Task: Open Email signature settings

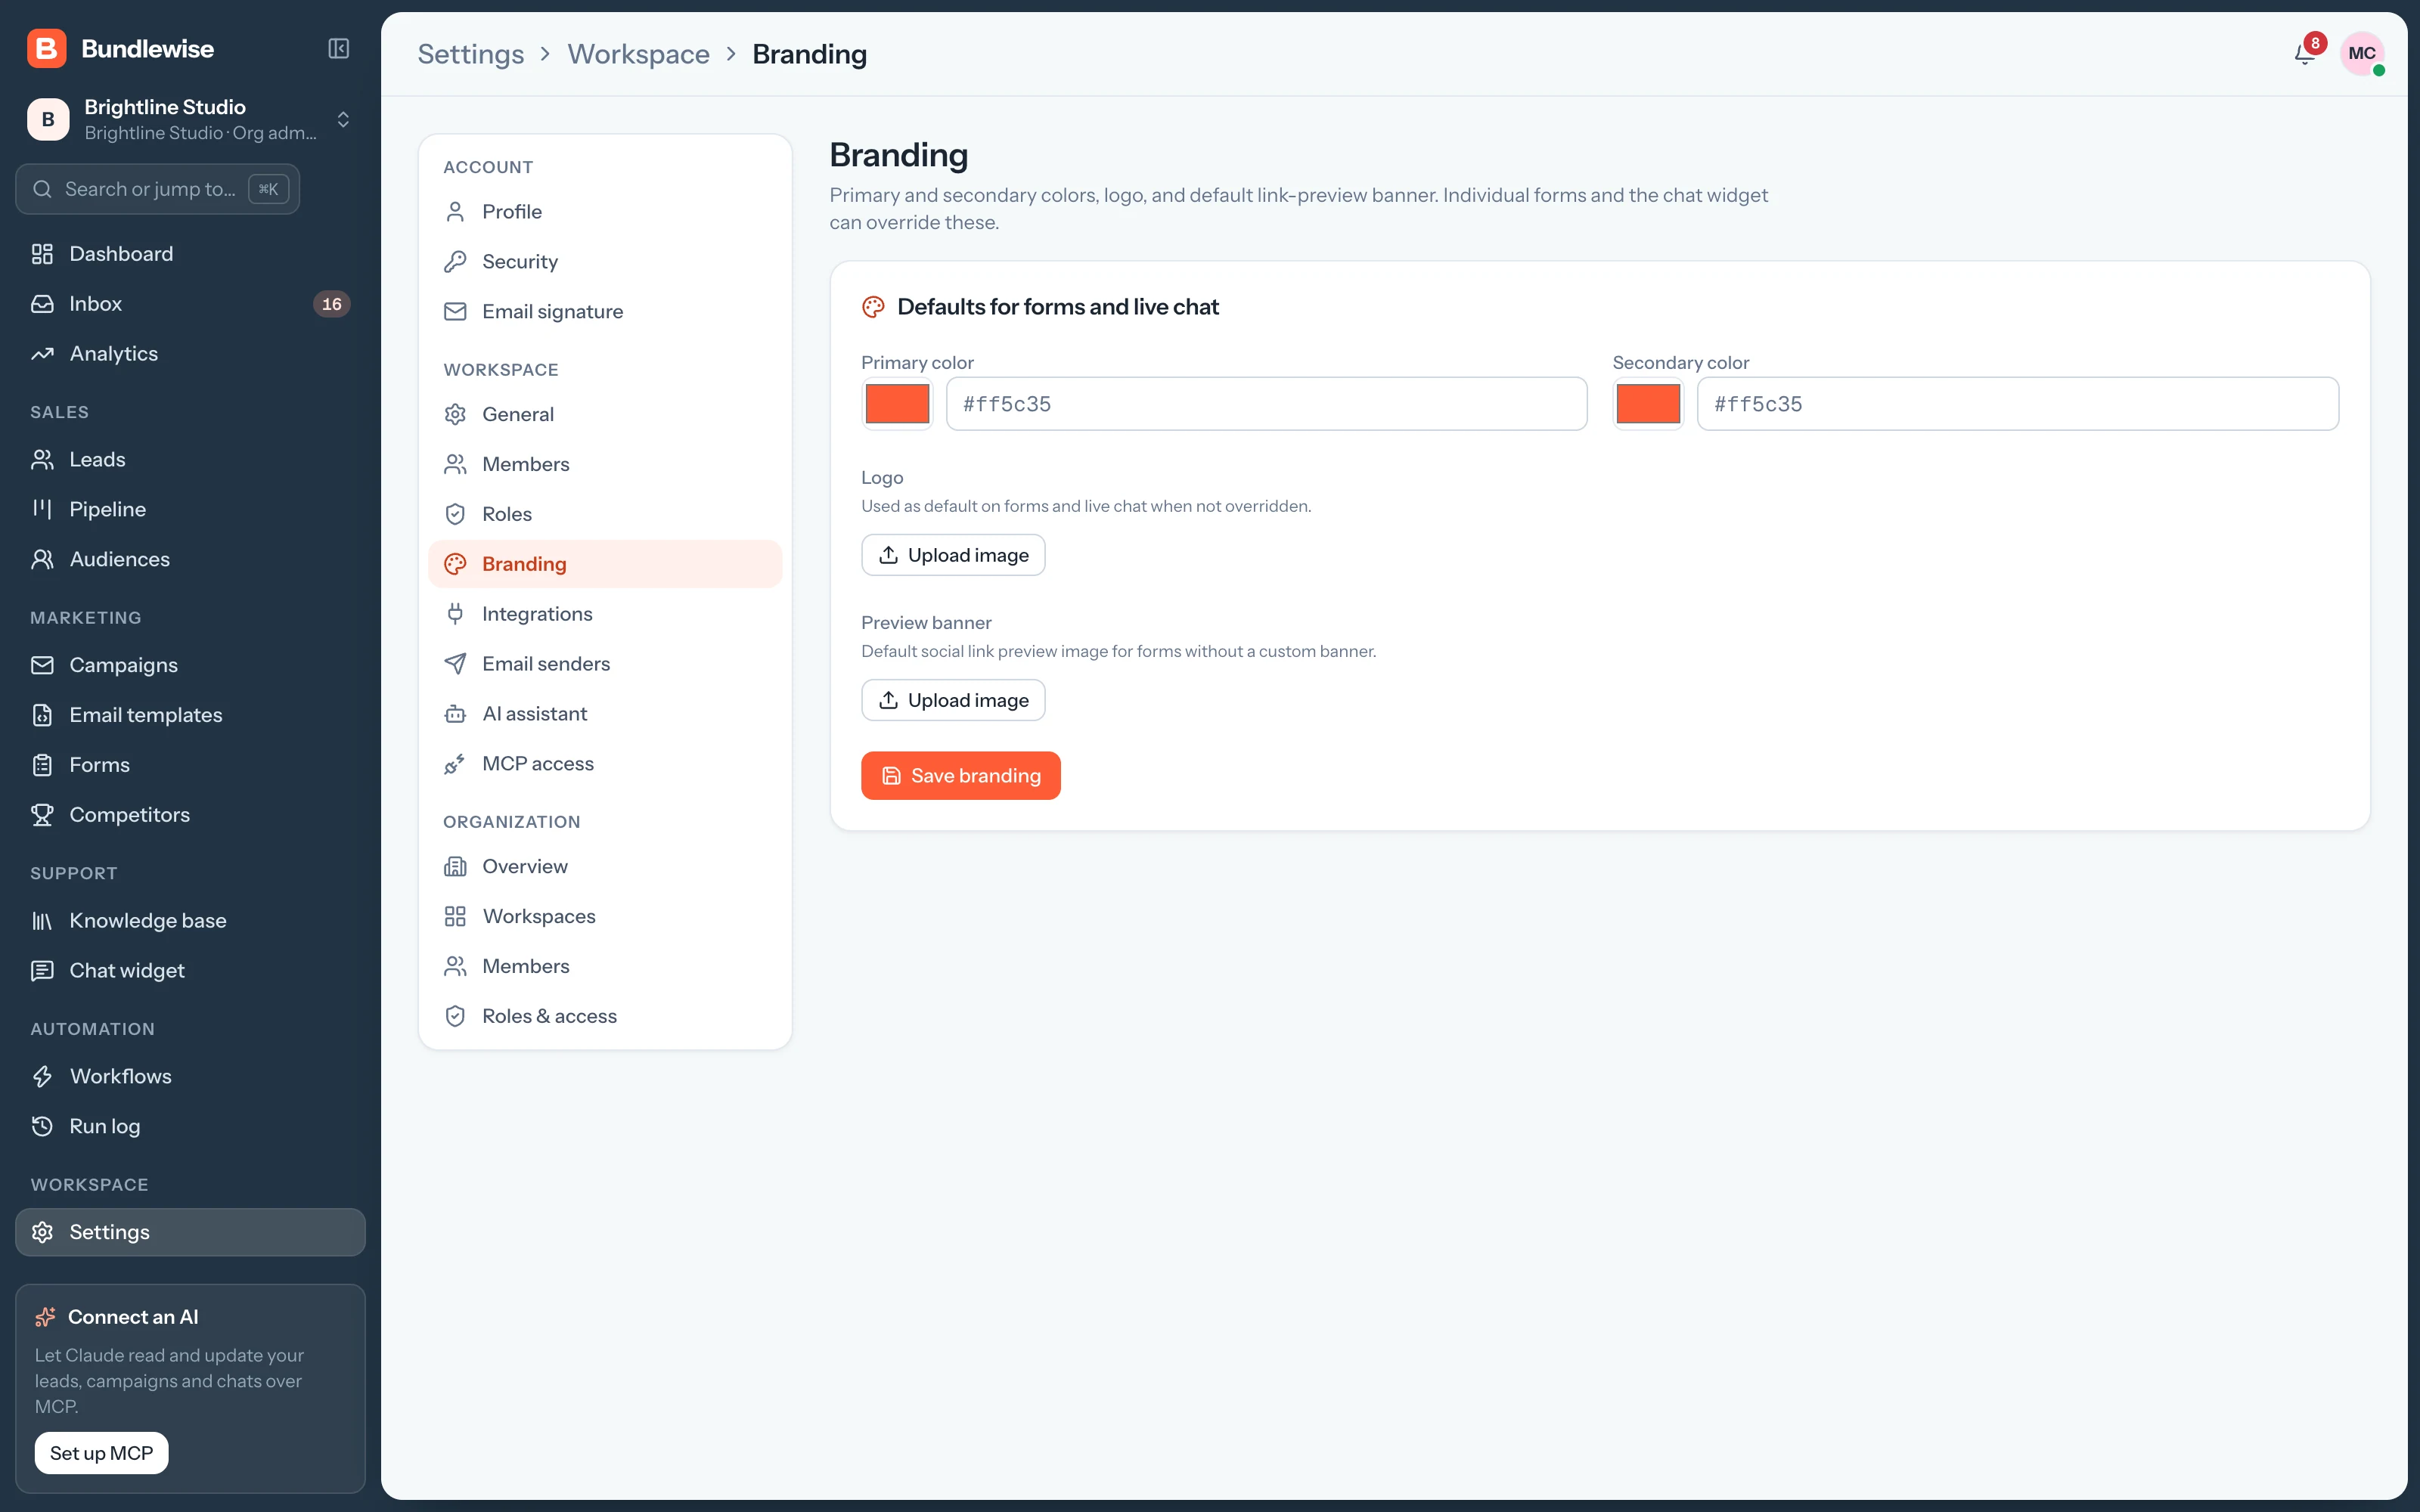Action: pos(605,312)
